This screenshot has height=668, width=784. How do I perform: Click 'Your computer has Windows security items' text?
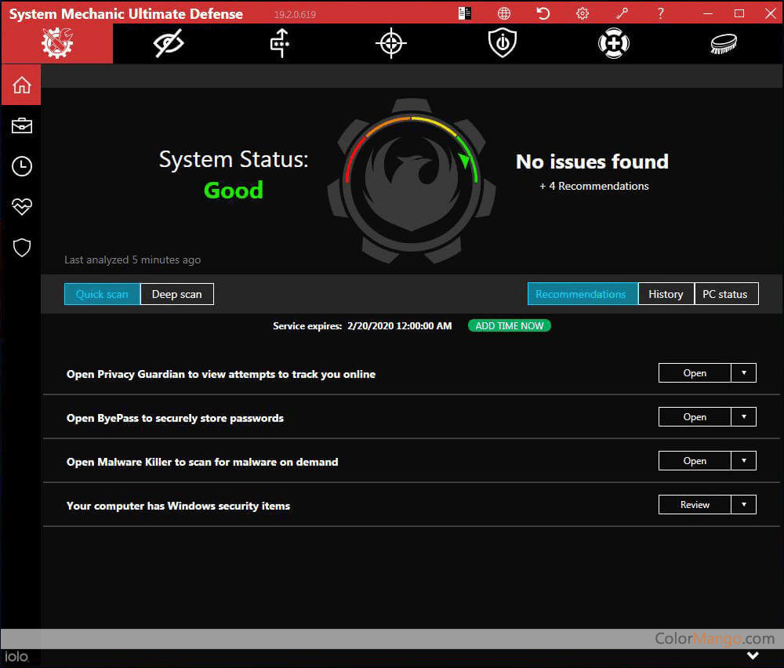click(x=178, y=506)
